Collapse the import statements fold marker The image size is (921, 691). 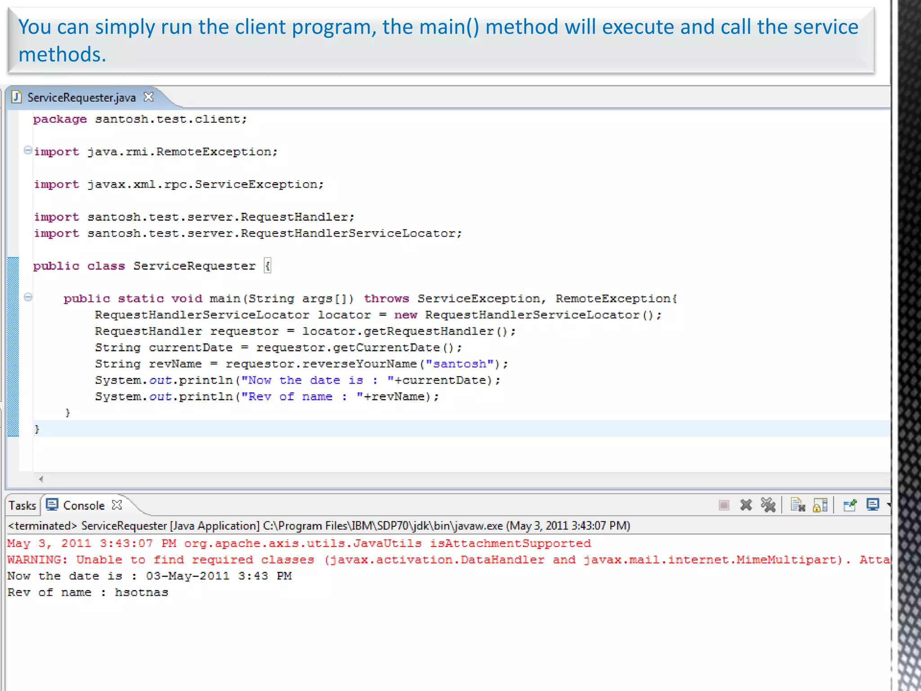pyautogui.click(x=28, y=150)
